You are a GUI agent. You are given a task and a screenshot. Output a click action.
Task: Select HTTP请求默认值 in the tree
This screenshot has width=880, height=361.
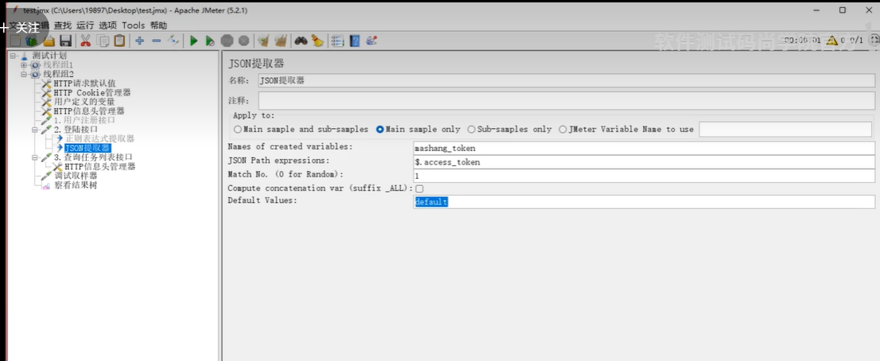click(85, 83)
